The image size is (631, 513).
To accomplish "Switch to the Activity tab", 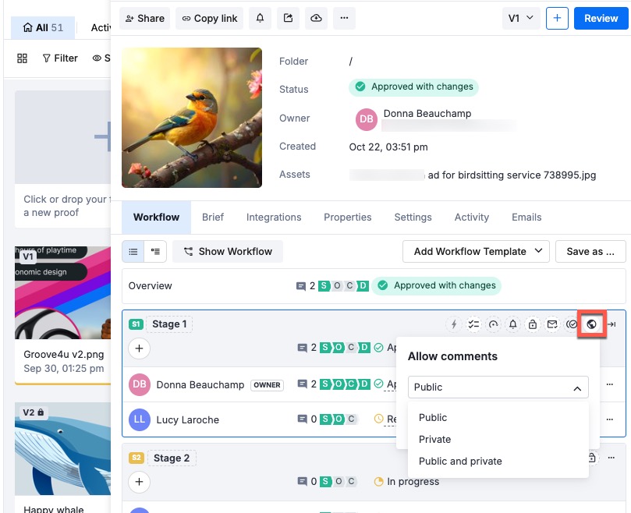I will pyautogui.click(x=471, y=217).
